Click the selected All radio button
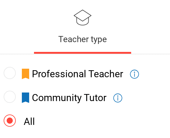The height and width of the screenshot is (138, 170). (10, 121)
